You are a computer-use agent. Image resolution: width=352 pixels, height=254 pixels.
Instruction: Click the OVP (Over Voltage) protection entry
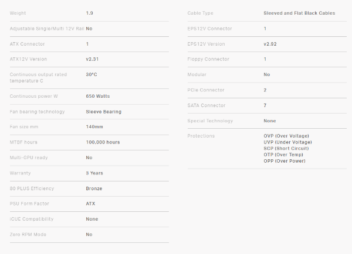(287, 136)
